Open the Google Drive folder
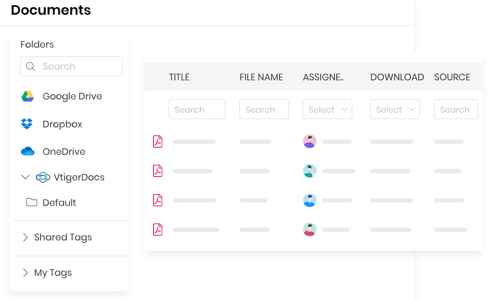Viewport: 500px width, 299px height. tap(72, 96)
